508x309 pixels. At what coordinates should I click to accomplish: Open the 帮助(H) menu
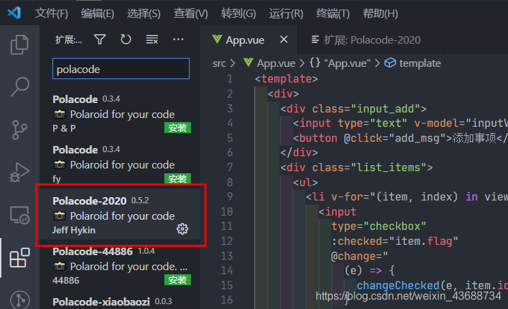pyautogui.click(x=380, y=13)
